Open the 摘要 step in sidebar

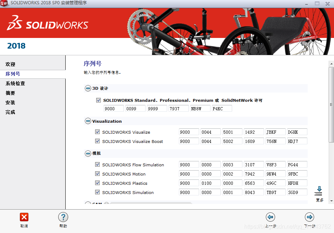pos(10,93)
